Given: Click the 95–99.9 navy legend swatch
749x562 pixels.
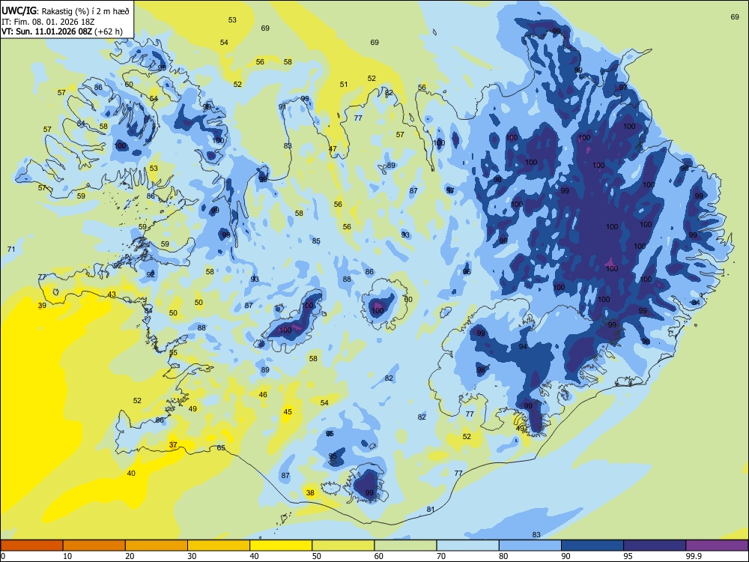Looking at the screenshot, I should tap(655, 546).
